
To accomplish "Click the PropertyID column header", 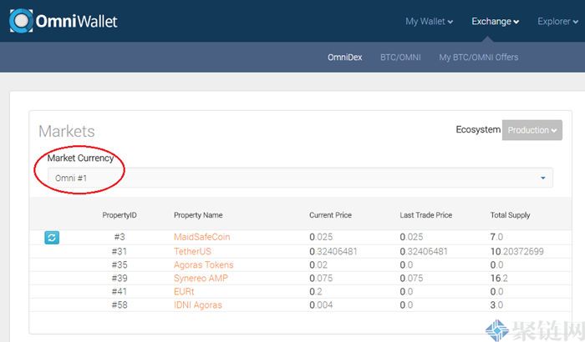I will (119, 215).
